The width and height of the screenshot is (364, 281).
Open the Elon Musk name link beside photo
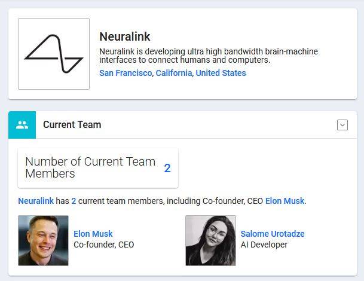(93, 234)
